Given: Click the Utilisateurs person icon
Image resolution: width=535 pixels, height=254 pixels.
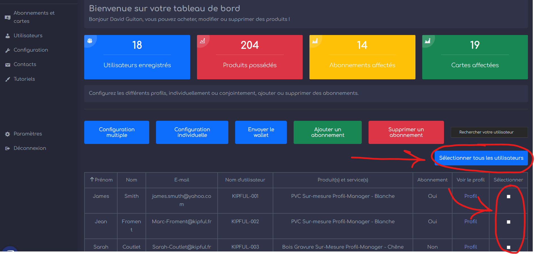Looking at the screenshot, I should tap(8, 36).
